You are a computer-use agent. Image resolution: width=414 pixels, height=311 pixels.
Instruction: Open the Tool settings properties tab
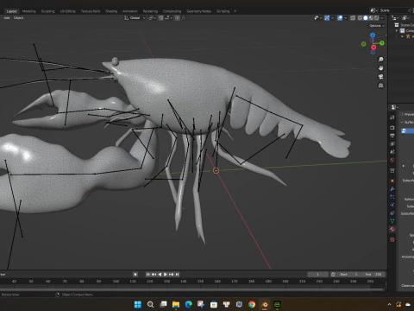pos(392,117)
